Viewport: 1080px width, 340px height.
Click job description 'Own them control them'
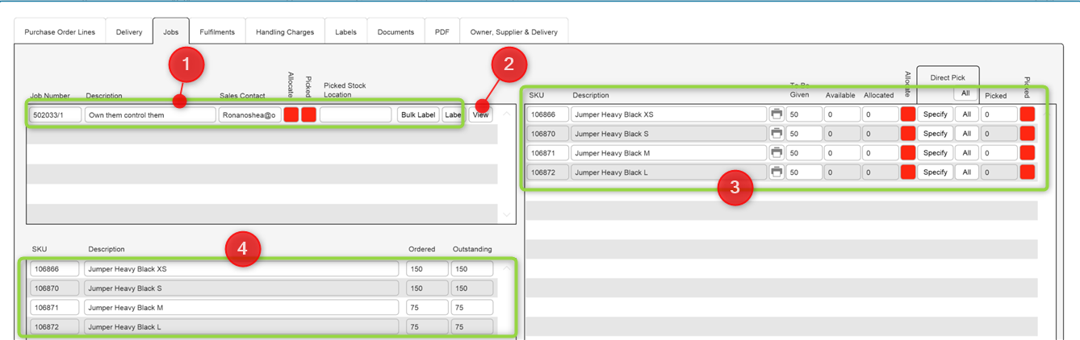click(150, 114)
